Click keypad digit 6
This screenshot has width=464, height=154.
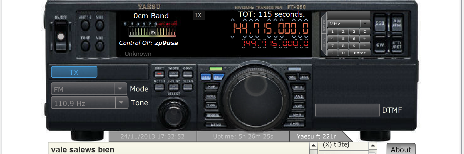[354, 38]
